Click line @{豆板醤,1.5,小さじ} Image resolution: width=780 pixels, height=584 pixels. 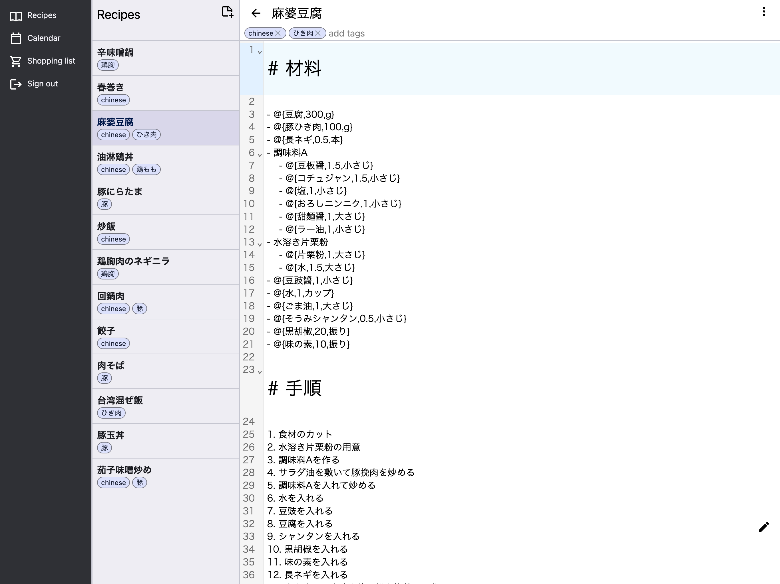pos(326,165)
